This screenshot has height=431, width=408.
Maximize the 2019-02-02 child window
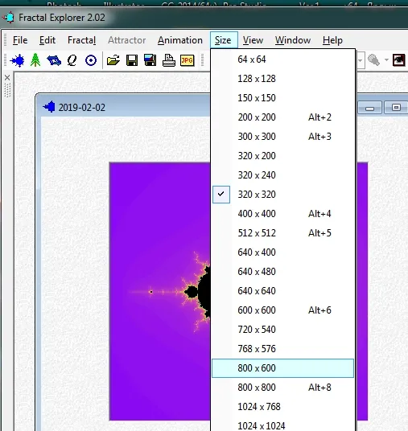click(396, 108)
